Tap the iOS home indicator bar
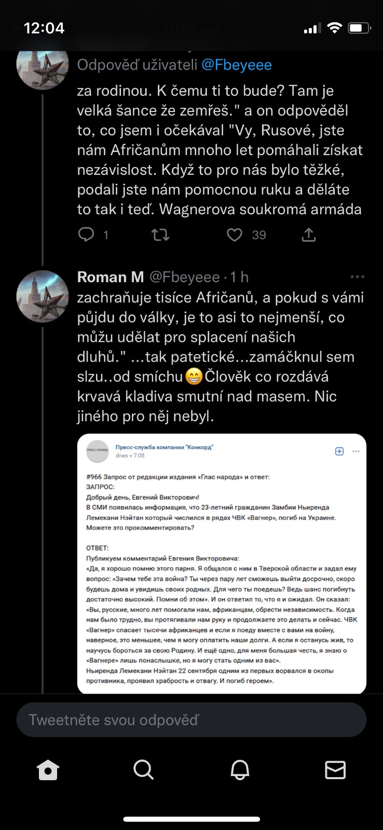 click(x=191, y=820)
